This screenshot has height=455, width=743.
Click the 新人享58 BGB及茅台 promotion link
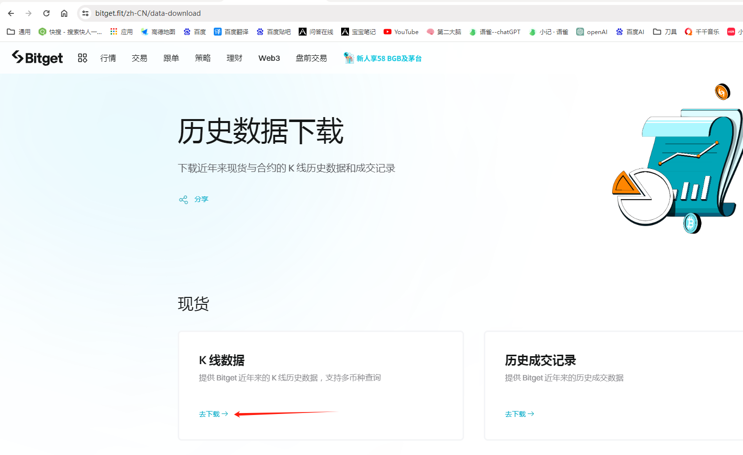(x=383, y=58)
